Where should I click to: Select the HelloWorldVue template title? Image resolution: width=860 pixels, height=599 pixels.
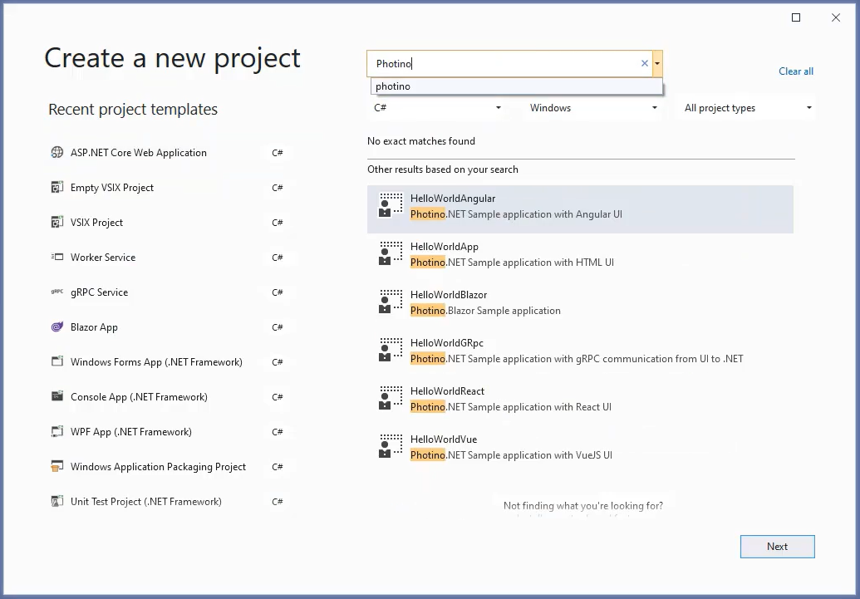444,440
